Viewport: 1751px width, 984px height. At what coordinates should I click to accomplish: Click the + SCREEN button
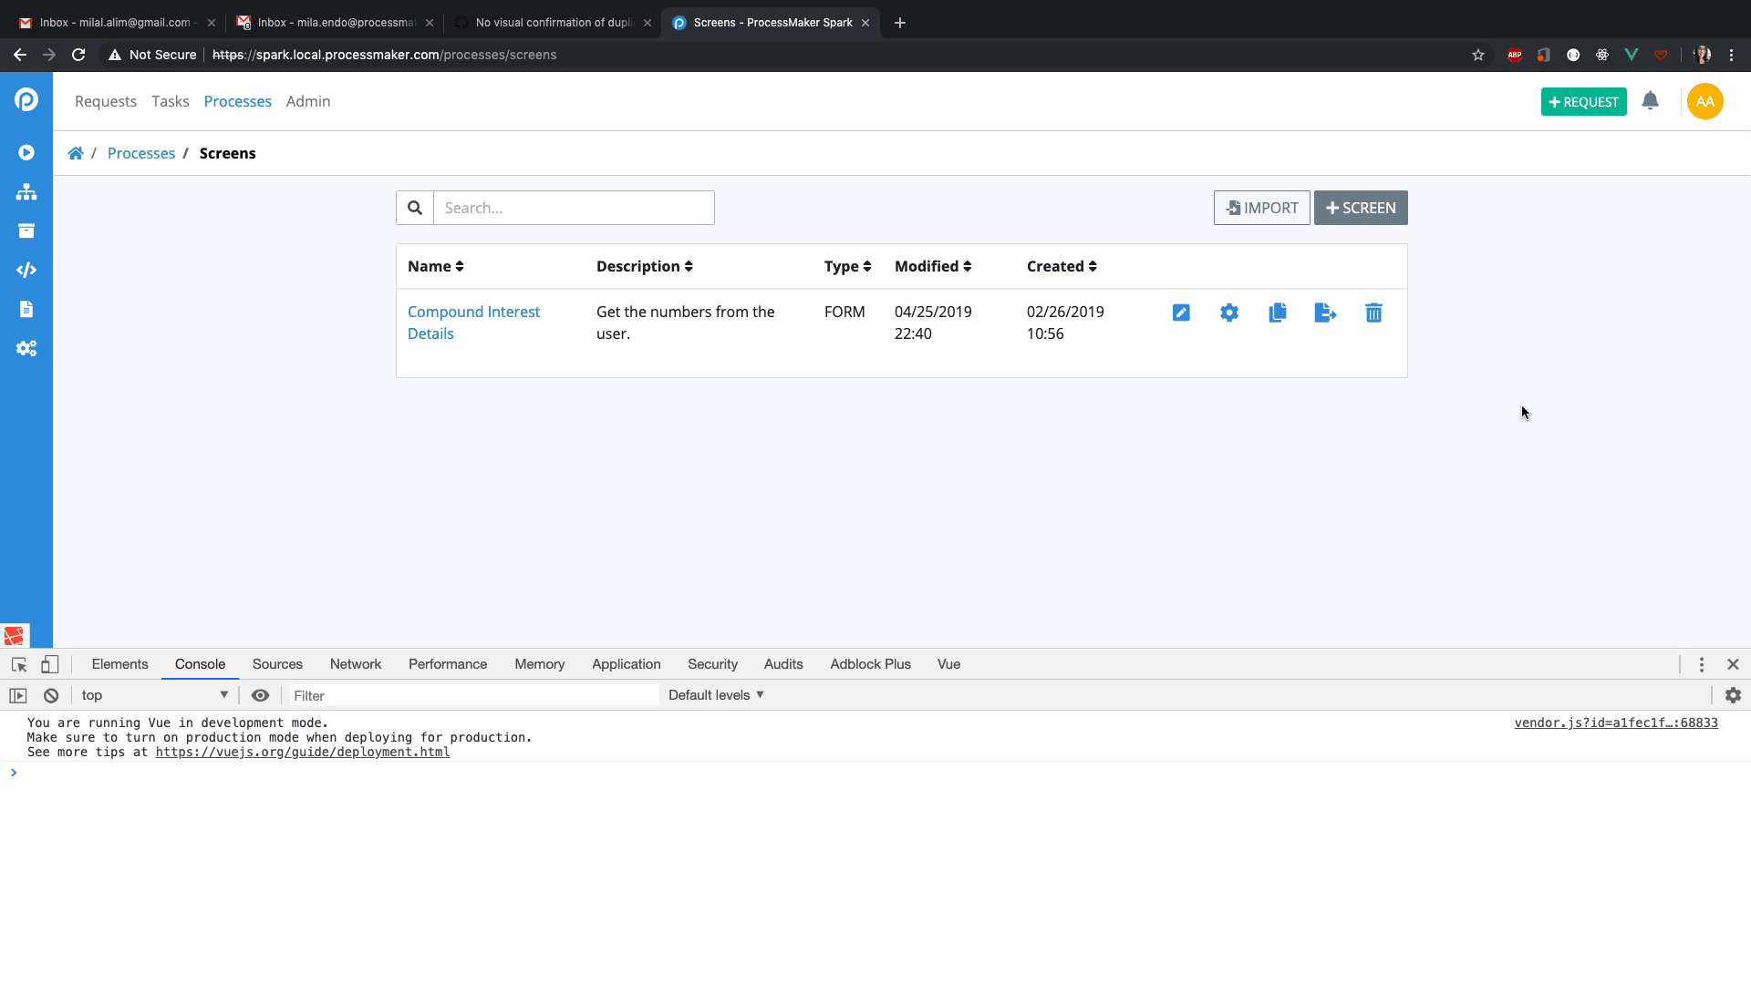click(x=1361, y=208)
